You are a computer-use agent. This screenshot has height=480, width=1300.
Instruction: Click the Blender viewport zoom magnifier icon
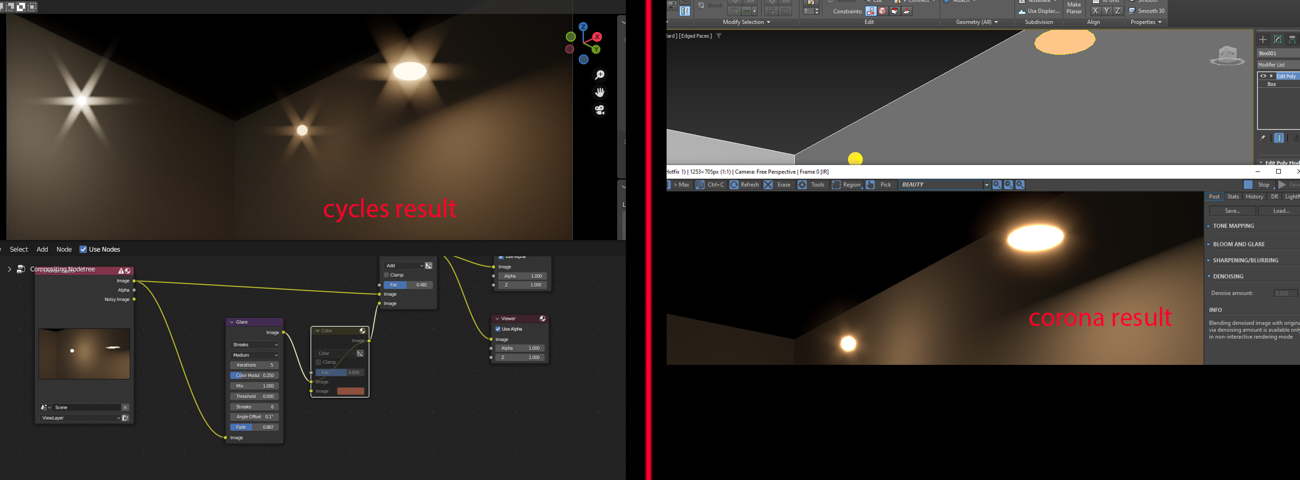click(x=600, y=75)
